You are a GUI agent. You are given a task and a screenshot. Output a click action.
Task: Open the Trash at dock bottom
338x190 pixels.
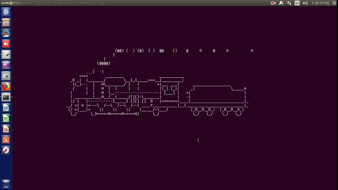click(6, 184)
